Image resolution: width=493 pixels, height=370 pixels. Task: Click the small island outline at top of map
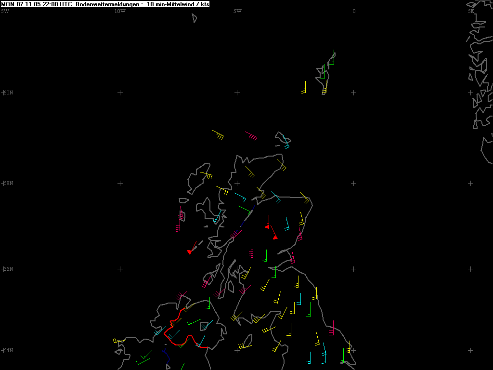click(x=195, y=18)
